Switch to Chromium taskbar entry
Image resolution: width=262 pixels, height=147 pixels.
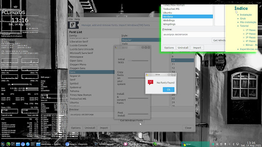[x=79, y=144]
